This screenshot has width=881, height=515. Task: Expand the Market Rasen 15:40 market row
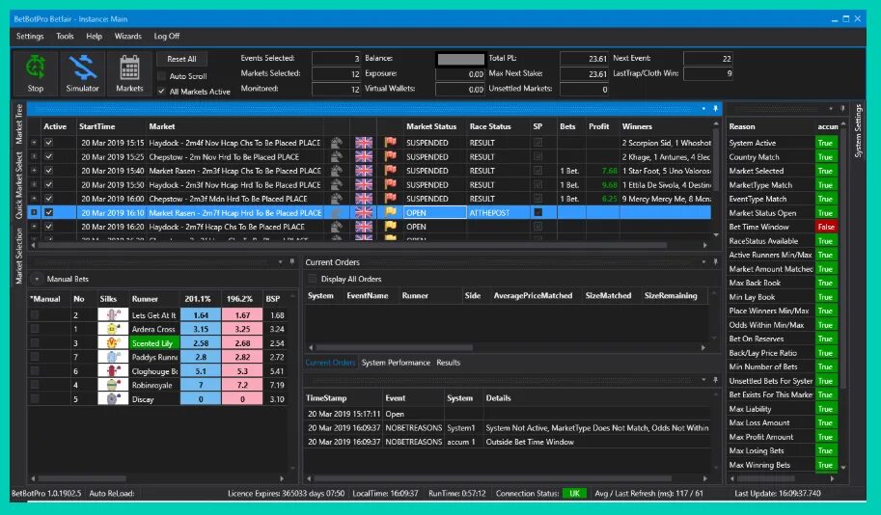point(34,171)
